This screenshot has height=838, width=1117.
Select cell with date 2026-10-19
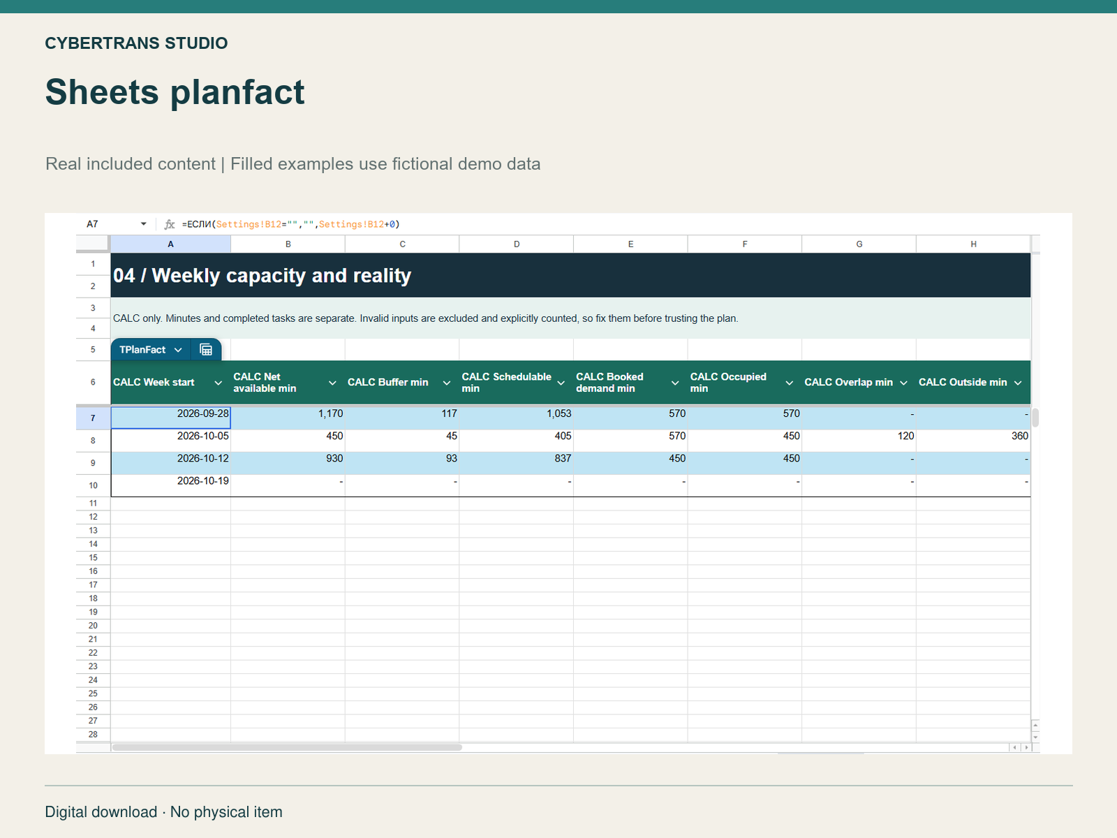point(170,485)
